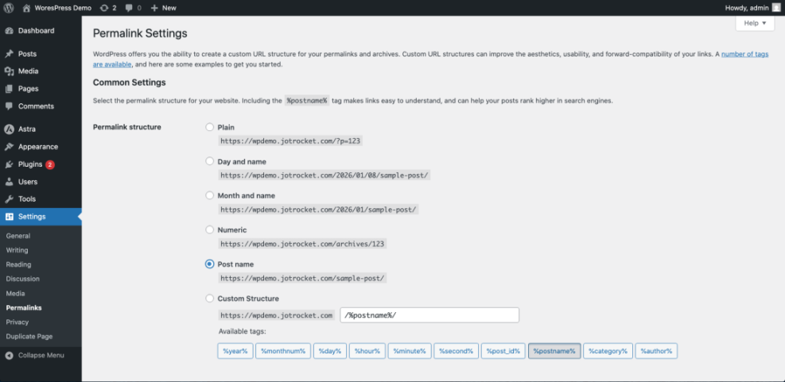Open the Permalinks submenu item
785x382 pixels.
(24, 308)
